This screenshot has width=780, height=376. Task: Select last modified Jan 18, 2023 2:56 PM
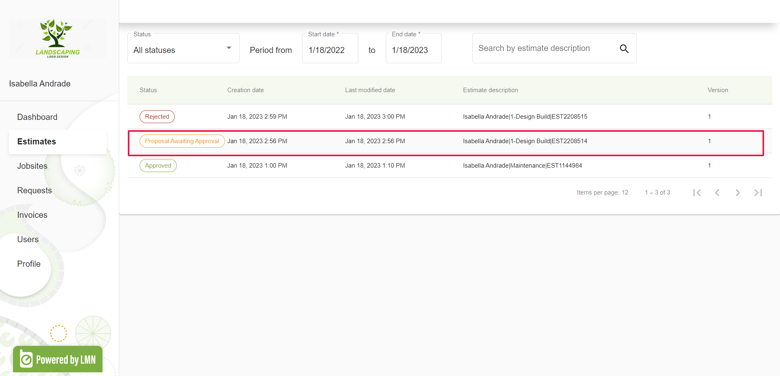tap(375, 141)
